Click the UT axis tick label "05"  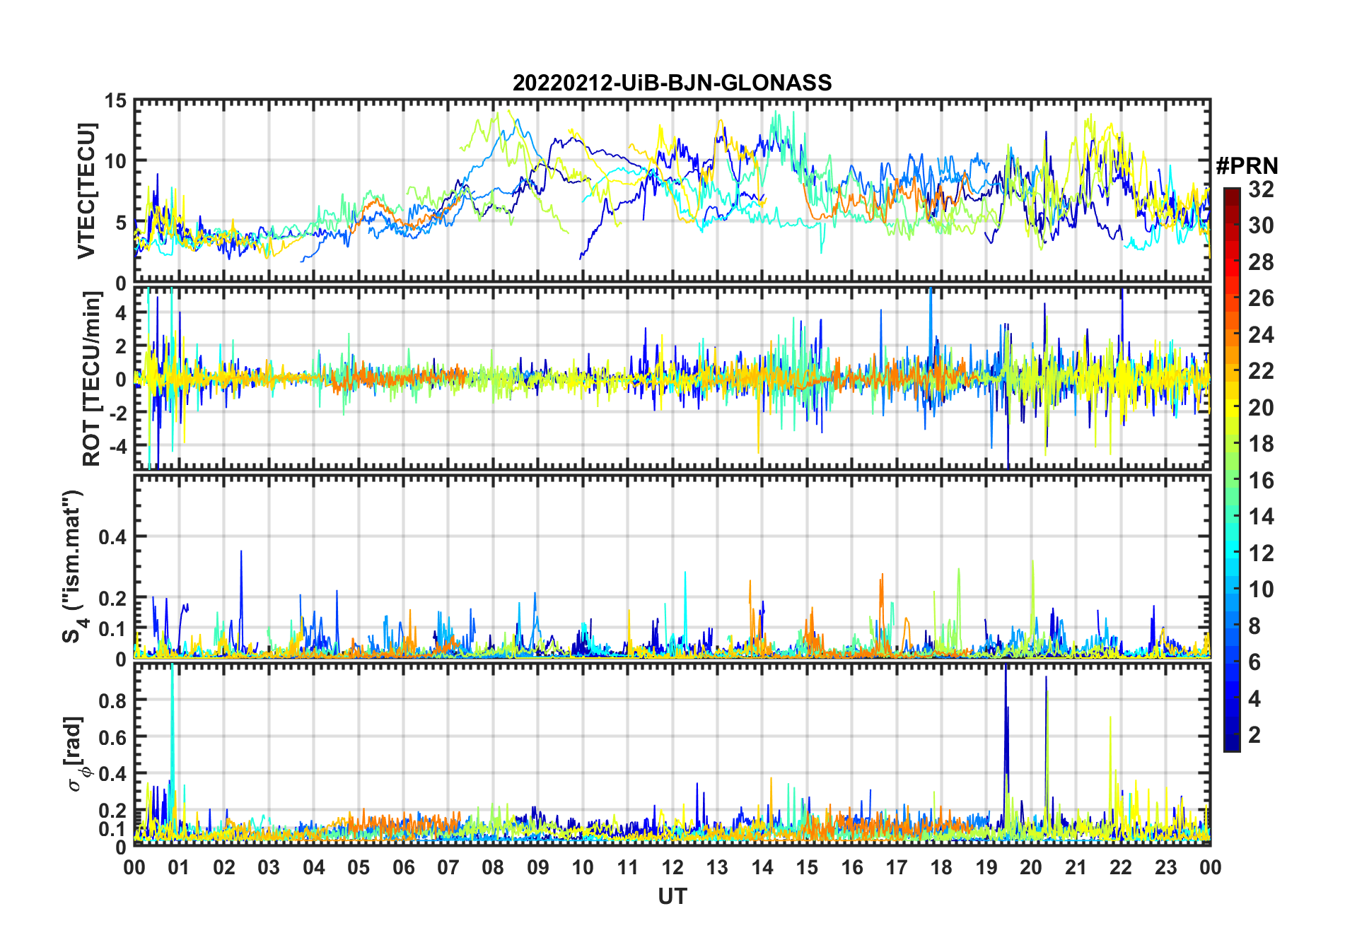pyautogui.click(x=359, y=867)
